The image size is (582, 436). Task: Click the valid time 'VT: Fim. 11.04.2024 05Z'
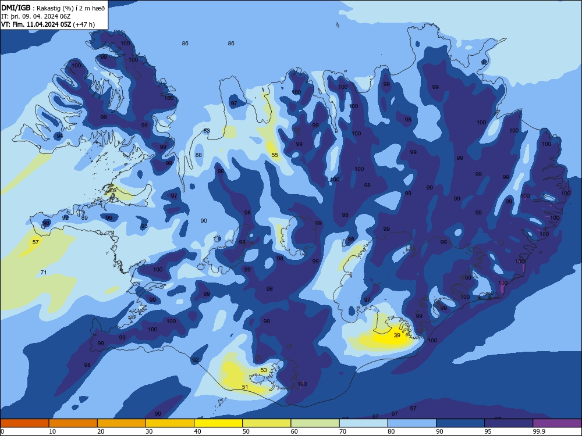coord(36,24)
